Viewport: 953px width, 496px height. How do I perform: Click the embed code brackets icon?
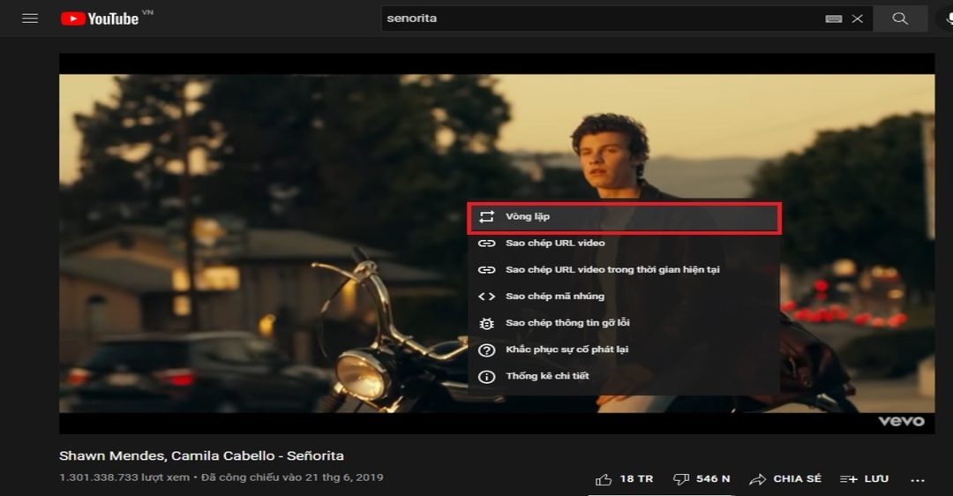(x=487, y=297)
